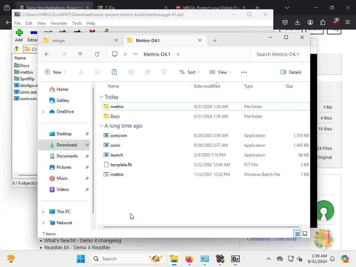Click the taskbar Search box
The width and height of the screenshot is (356, 267).
pyautogui.click(x=127, y=259)
